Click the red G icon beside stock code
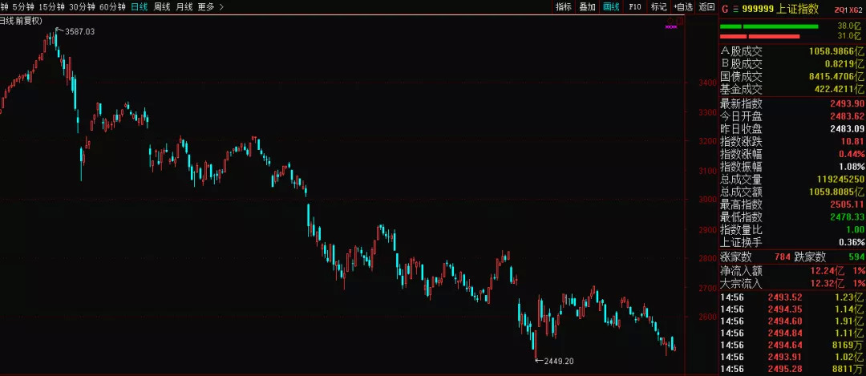The width and height of the screenshot is (866, 376). 725,9
